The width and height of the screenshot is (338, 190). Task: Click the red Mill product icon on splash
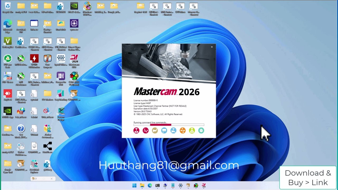136,130
